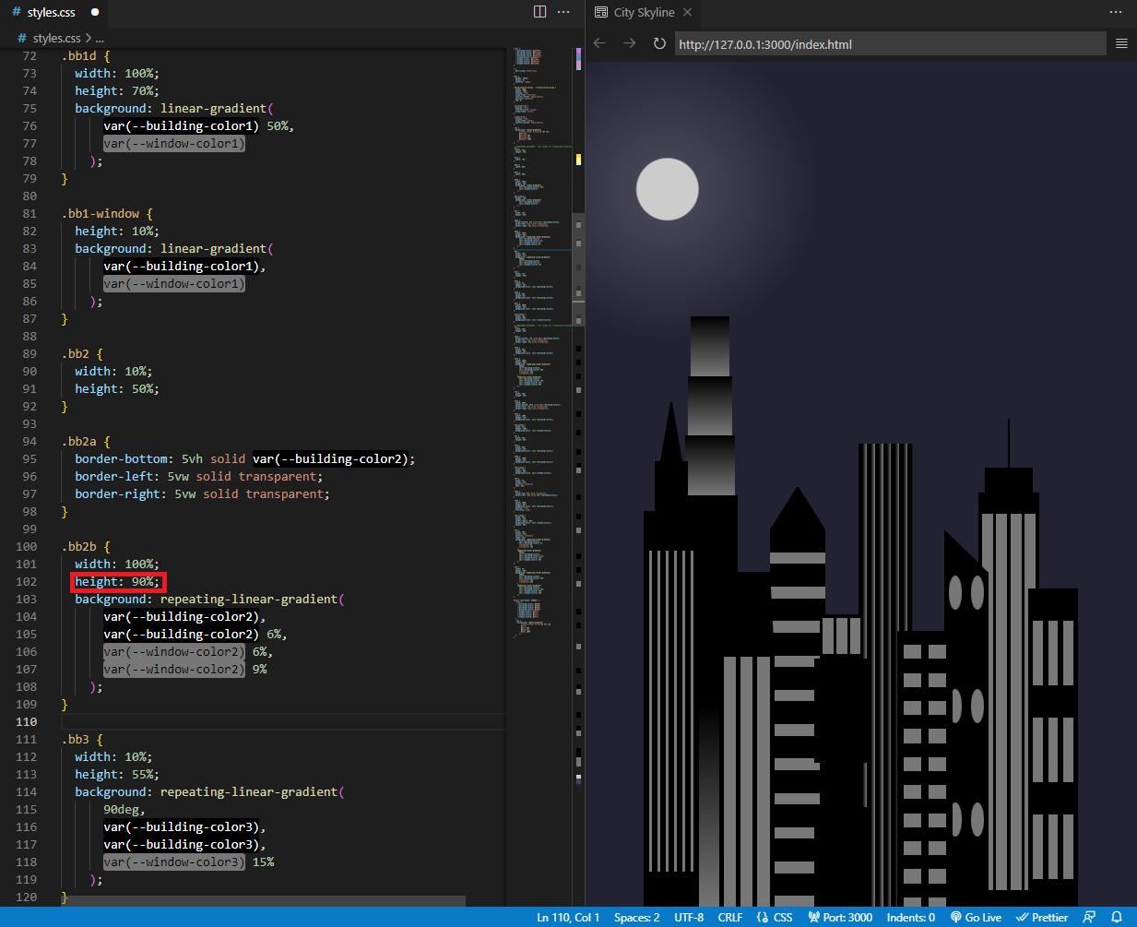Open the preview pane ellipsis menu
1137x927 pixels.
pyautogui.click(x=1115, y=11)
